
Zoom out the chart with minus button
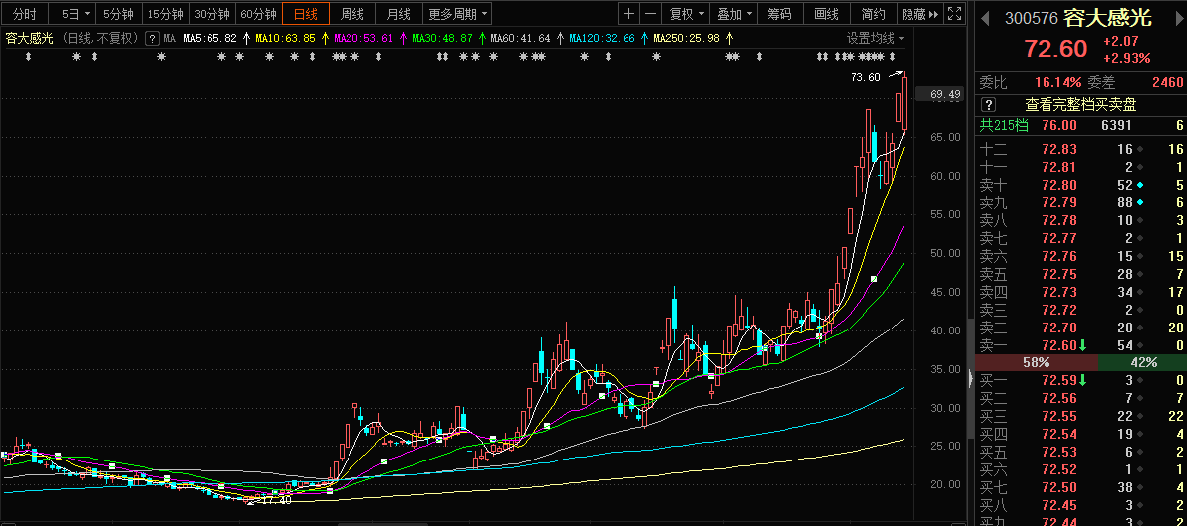pyautogui.click(x=651, y=14)
